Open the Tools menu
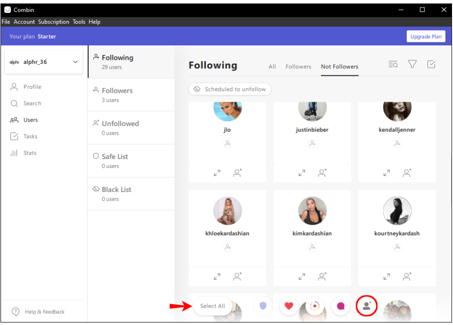This screenshot has width=453, height=325. click(x=79, y=21)
